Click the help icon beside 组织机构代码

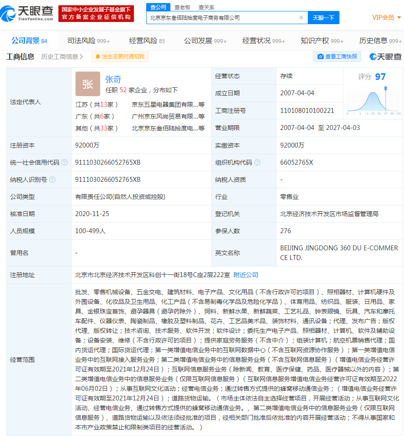[x=257, y=162]
